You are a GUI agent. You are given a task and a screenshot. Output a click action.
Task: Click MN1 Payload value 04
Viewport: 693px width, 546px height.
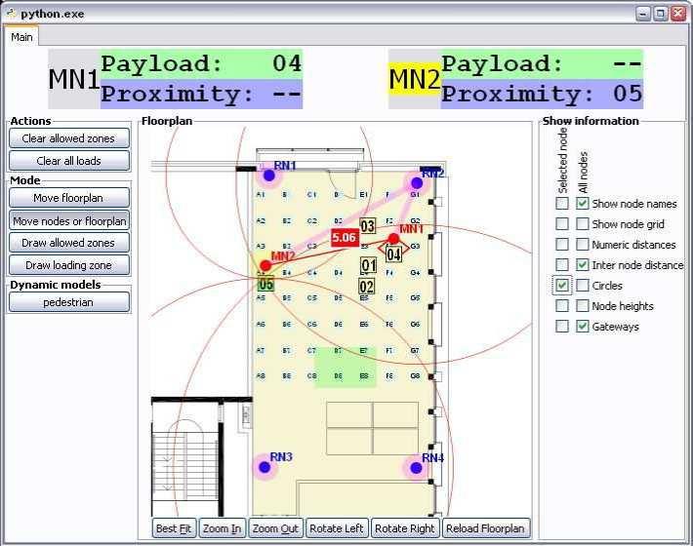click(287, 63)
